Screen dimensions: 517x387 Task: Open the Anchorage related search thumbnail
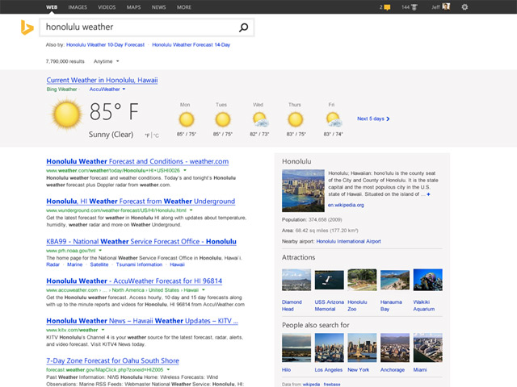pyautogui.click(x=395, y=347)
